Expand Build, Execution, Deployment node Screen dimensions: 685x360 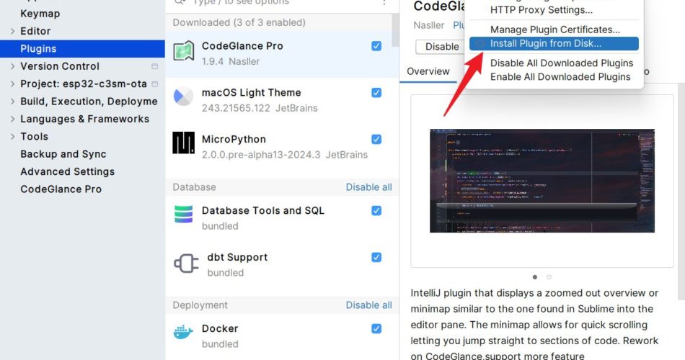click(x=12, y=102)
